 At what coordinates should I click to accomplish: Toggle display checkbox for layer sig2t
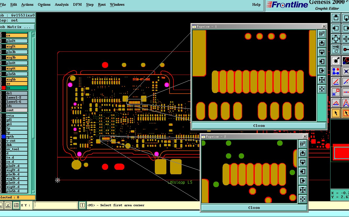[1, 46]
